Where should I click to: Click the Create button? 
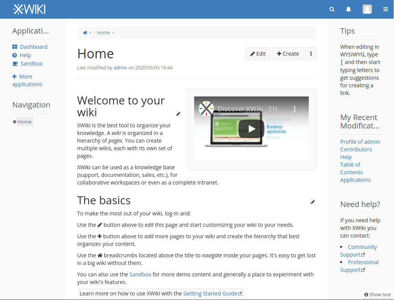[x=288, y=54]
